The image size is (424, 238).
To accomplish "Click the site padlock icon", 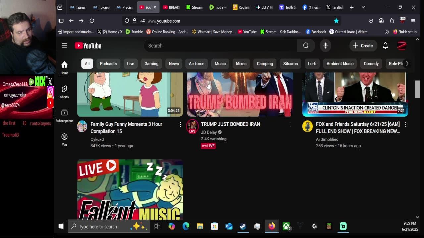I will 134,21.
